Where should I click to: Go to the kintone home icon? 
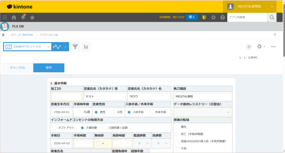coord(14,17)
